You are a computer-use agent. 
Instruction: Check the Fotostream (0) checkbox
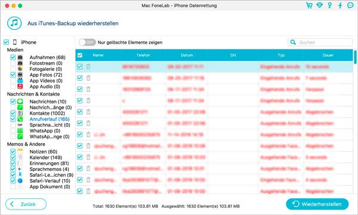(x=13, y=63)
